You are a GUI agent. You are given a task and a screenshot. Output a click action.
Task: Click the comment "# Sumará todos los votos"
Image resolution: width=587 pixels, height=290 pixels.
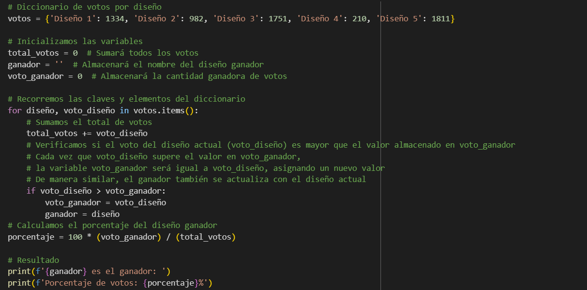143,53
